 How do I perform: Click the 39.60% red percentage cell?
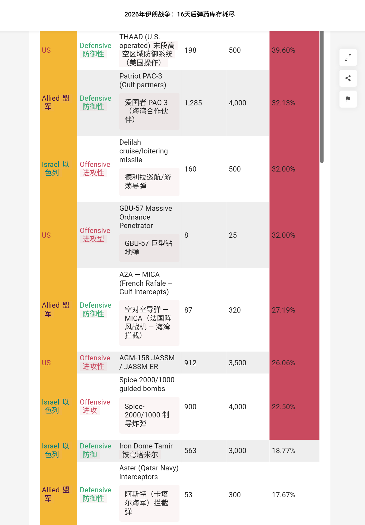click(x=294, y=50)
